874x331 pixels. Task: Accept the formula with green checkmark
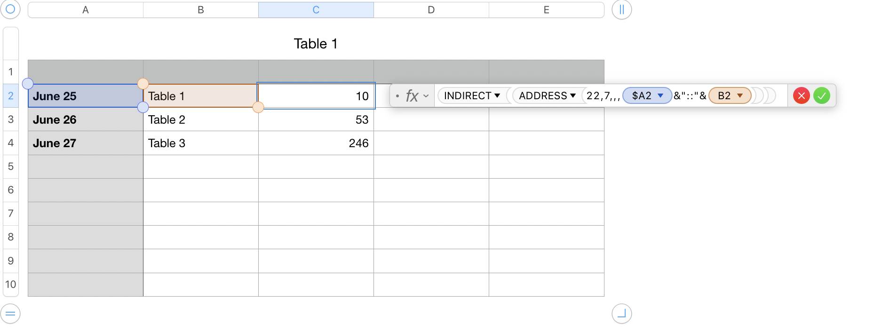(x=822, y=96)
